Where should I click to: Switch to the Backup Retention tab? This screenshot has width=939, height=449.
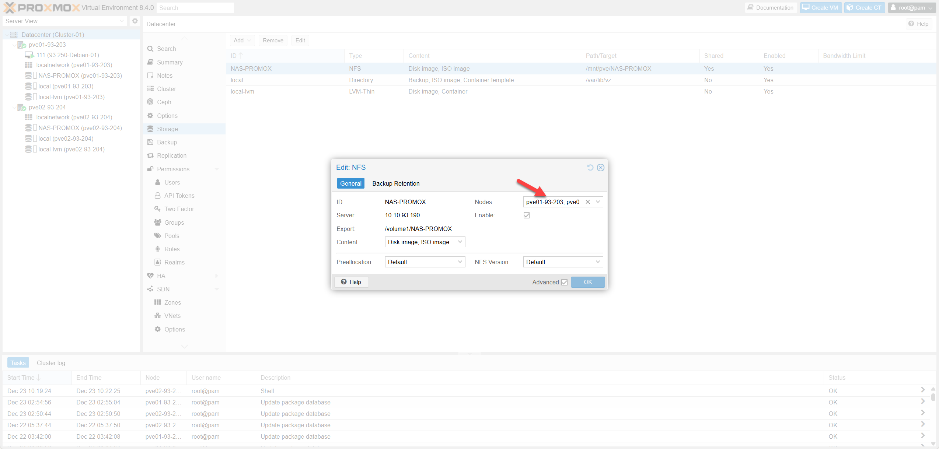tap(396, 183)
